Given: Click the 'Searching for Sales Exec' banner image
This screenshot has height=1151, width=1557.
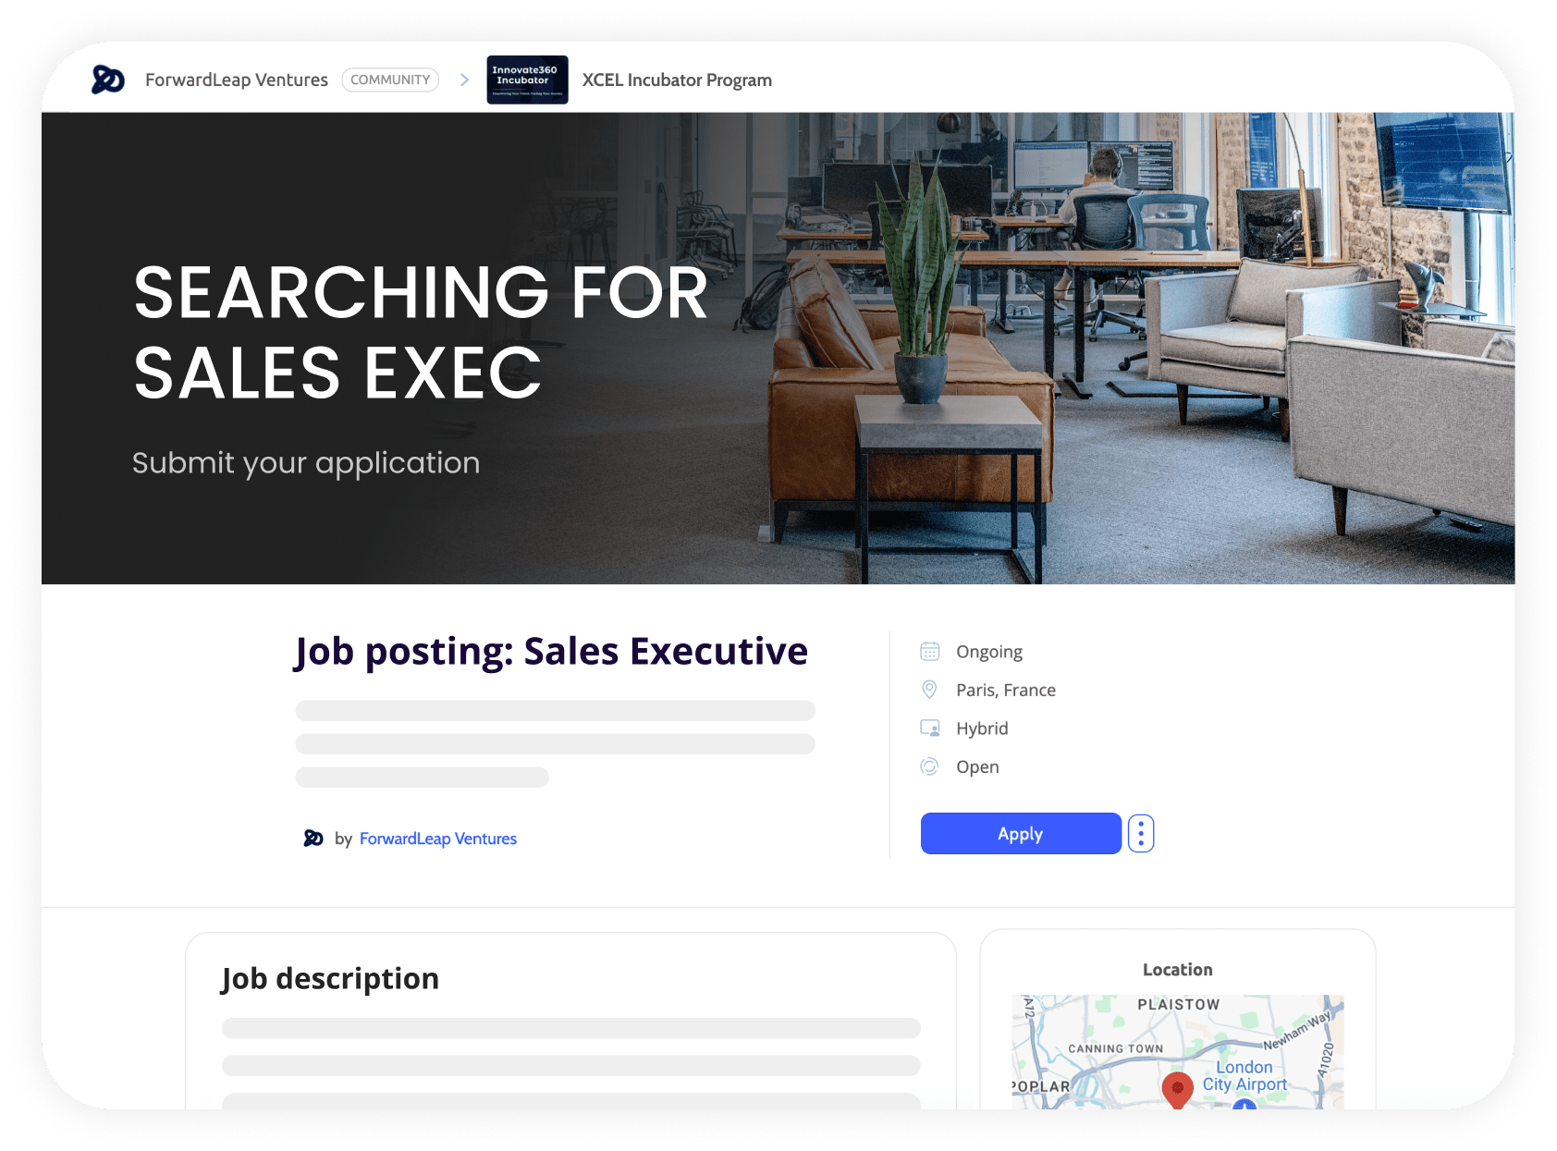Looking at the screenshot, I should [778, 348].
